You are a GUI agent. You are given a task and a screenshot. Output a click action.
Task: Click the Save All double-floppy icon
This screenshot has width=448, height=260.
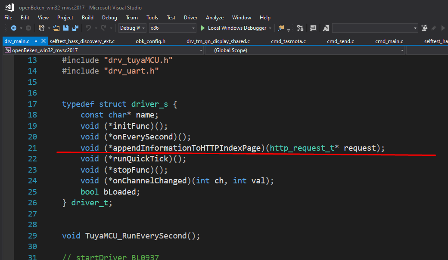click(75, 28)
